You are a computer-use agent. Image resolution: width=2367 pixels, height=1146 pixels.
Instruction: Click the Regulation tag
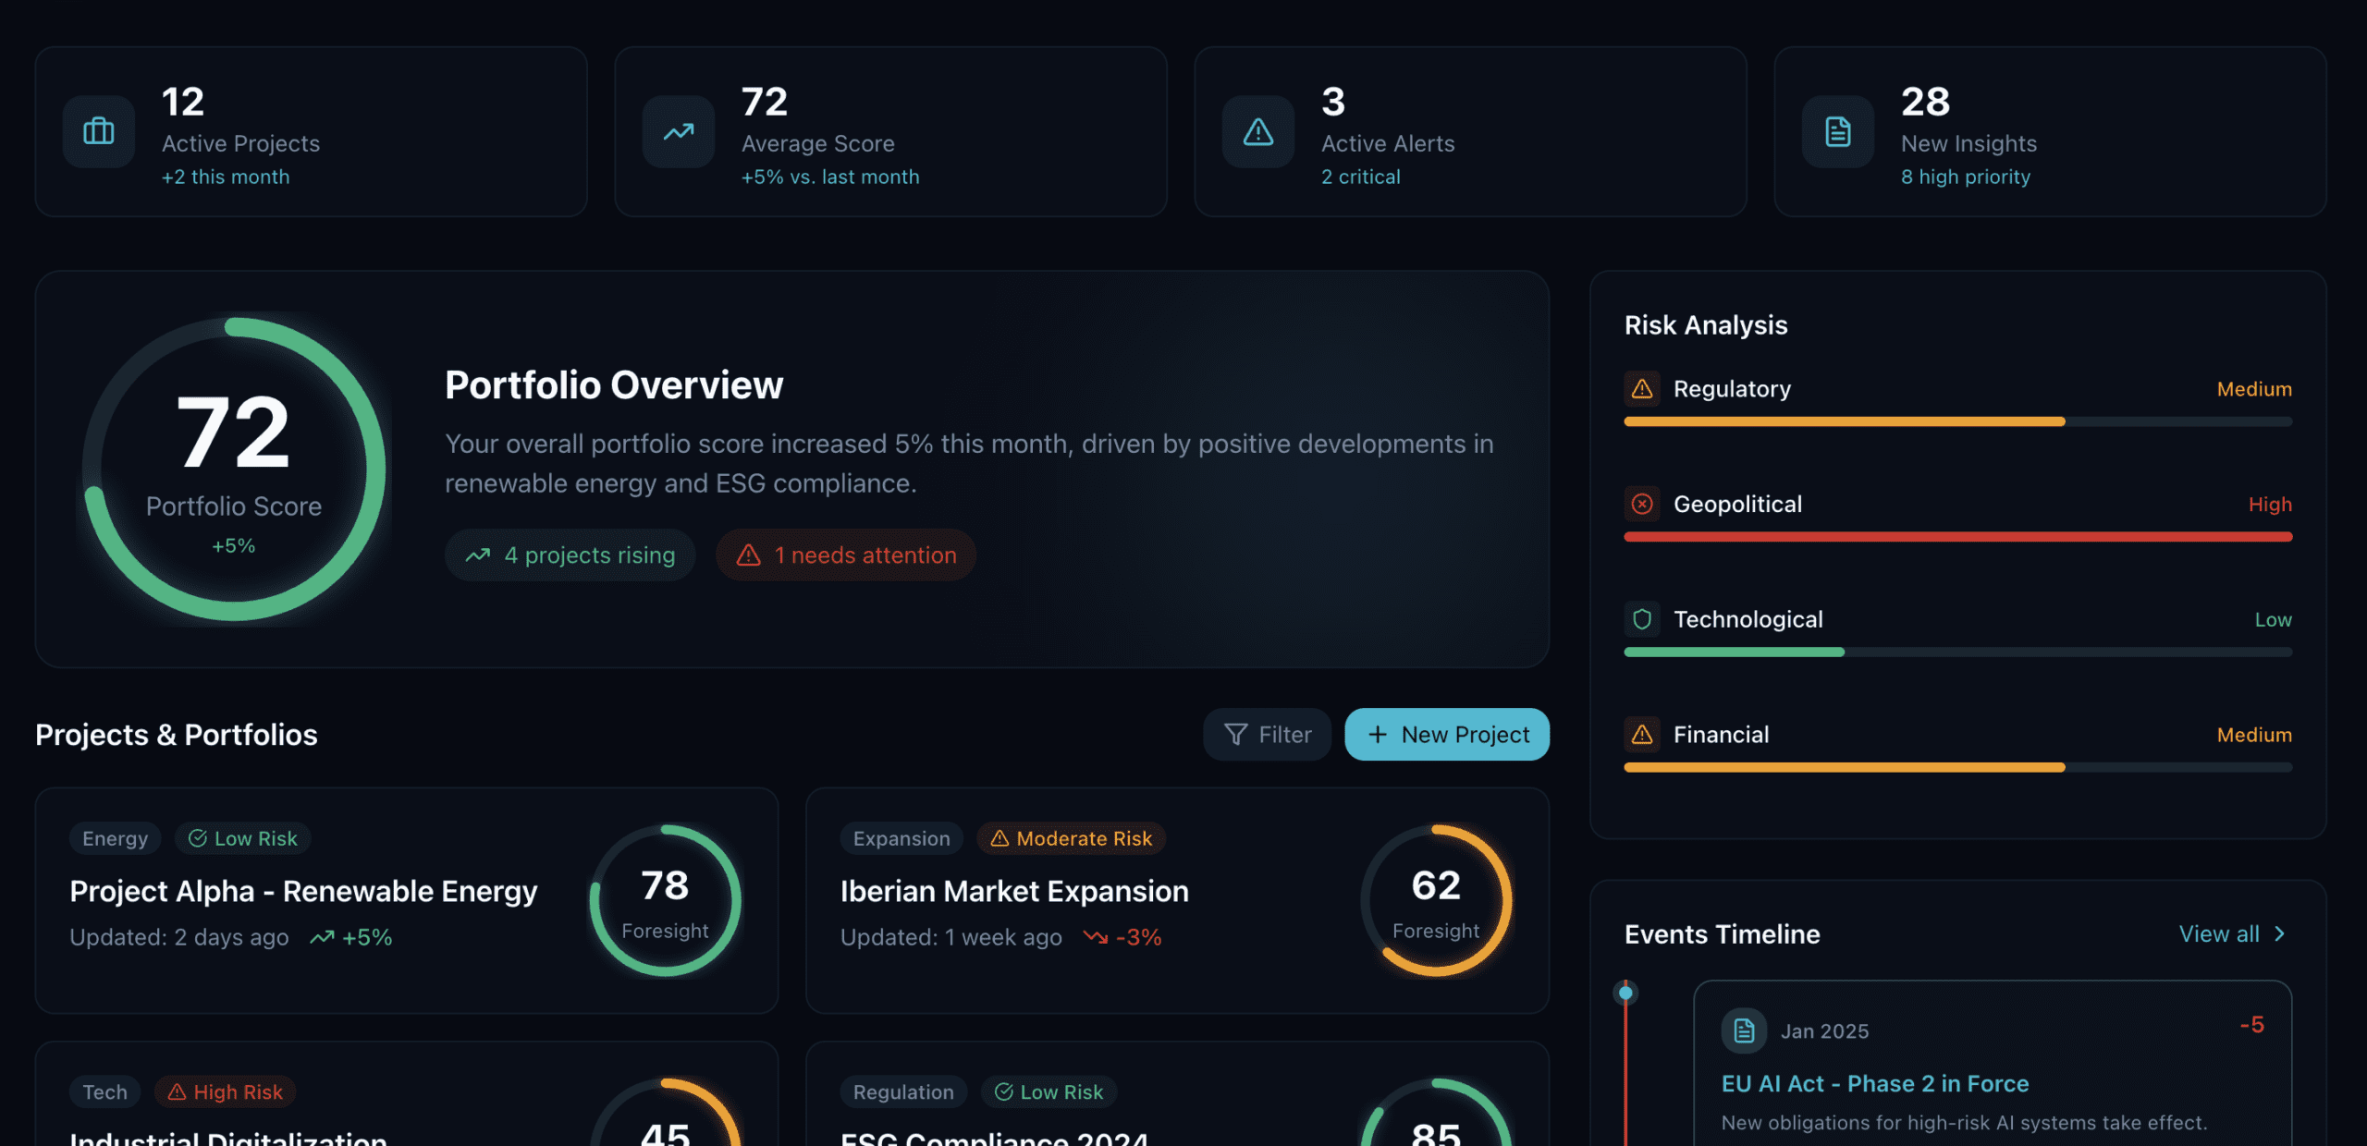903,1092
